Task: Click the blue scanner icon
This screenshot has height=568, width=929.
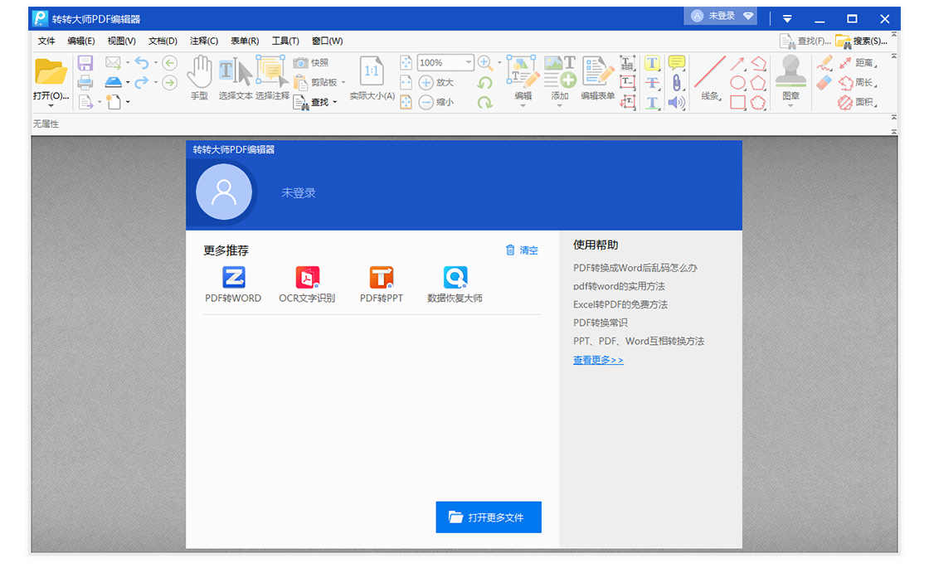Action: coord(113,82)
